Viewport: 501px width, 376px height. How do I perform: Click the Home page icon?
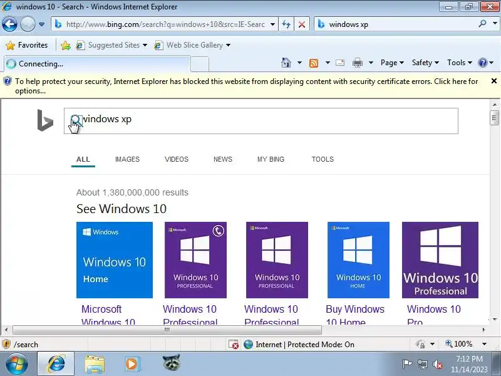pos(286,63)
